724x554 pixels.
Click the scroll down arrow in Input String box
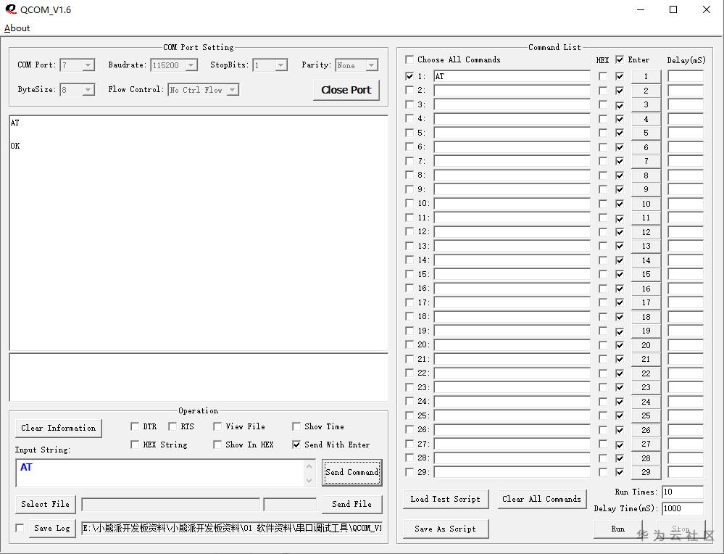(x=309, y=481)
